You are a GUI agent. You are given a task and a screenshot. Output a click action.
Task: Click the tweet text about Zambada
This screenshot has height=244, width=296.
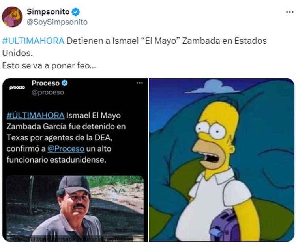coord(134,47)
